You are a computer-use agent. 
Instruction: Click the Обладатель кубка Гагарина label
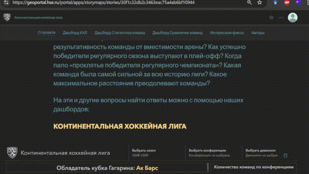[96, 168]
